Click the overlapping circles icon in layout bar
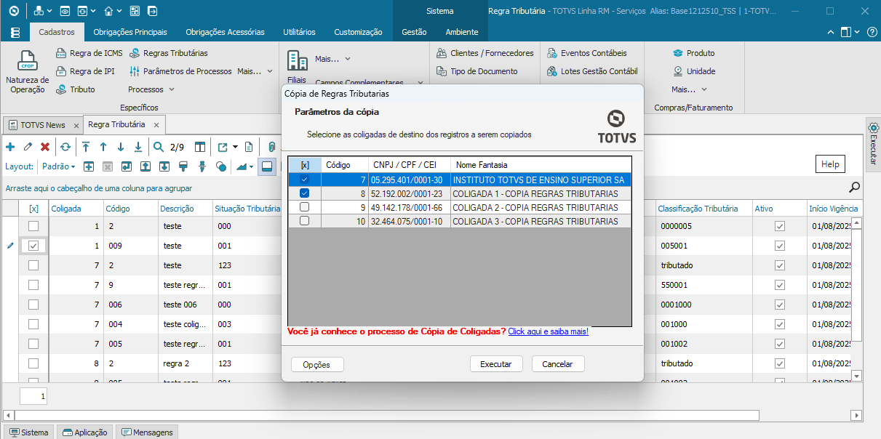Screen dimensions: 881x439 pos(221,166)
